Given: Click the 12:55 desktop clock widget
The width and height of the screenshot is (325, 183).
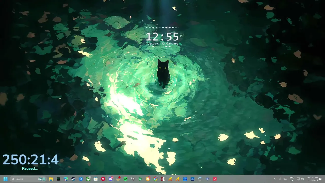Looking at the screenshot, I should 162,37.
